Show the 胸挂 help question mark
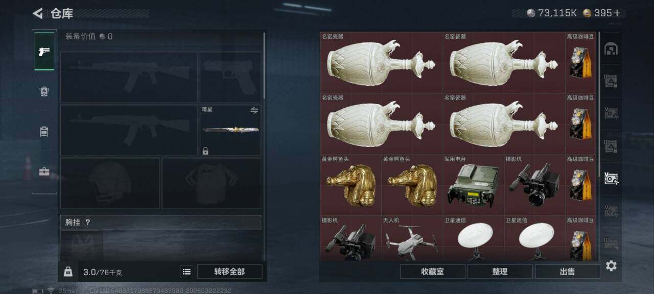The width and height of the screenshot is (654, 294). coord(87,223)
